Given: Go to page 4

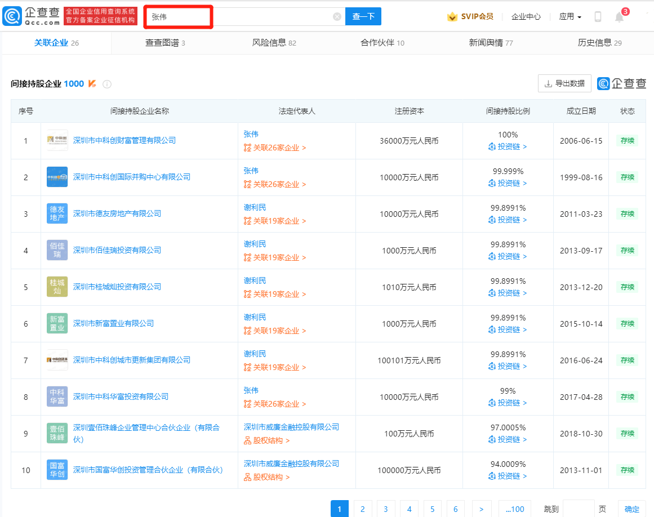Looking at the screenshot, I should 409,509.
